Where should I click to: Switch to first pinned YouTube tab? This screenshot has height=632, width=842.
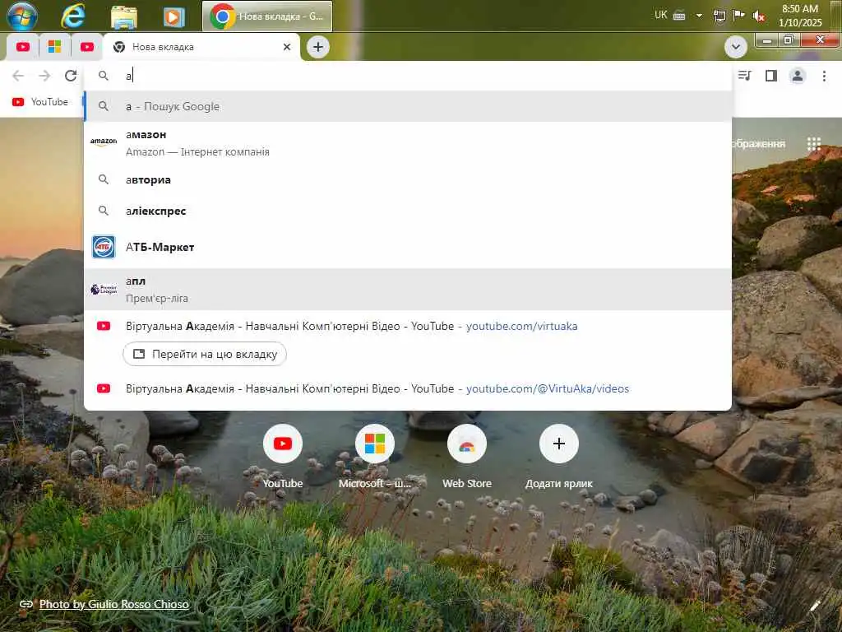(22, 47)
